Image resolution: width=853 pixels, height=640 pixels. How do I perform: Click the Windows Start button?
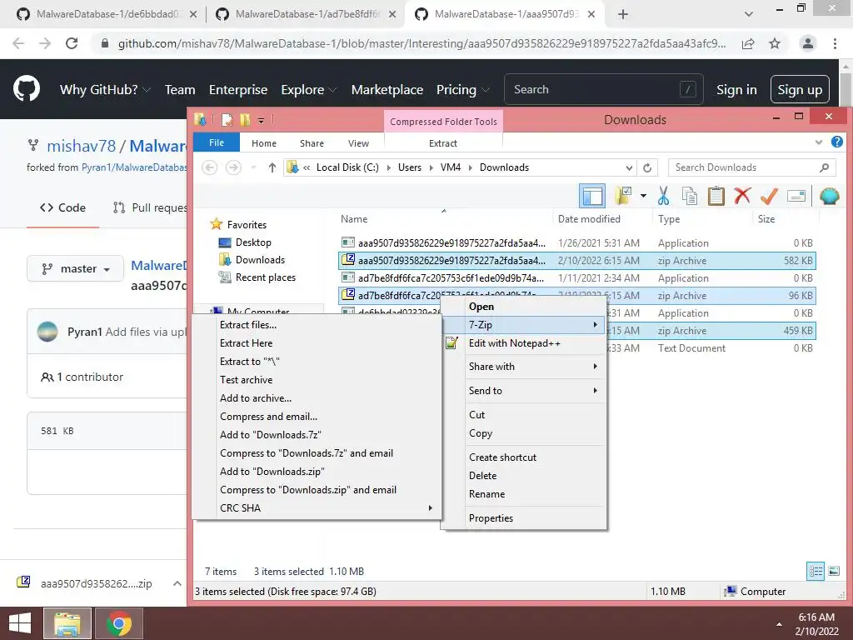pyautogui.click(x=20, y=623)
